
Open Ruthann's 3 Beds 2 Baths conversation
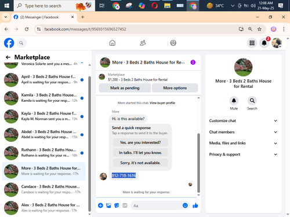coord(44,153)
